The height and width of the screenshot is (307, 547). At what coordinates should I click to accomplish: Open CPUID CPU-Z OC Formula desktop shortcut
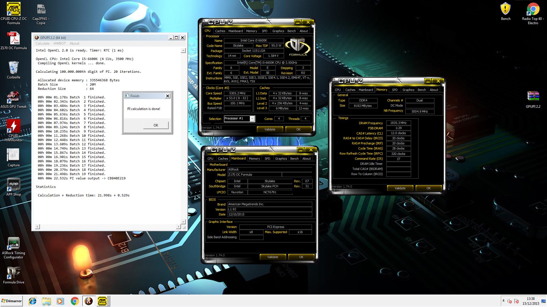point(13,13)
